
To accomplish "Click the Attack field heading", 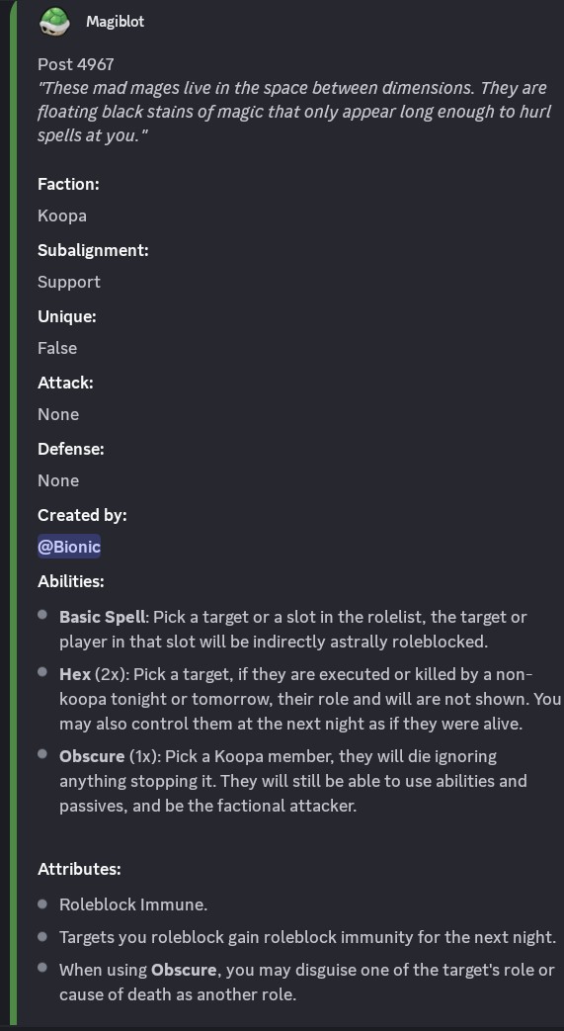I will pyautogui.click(x=66, y=383).
